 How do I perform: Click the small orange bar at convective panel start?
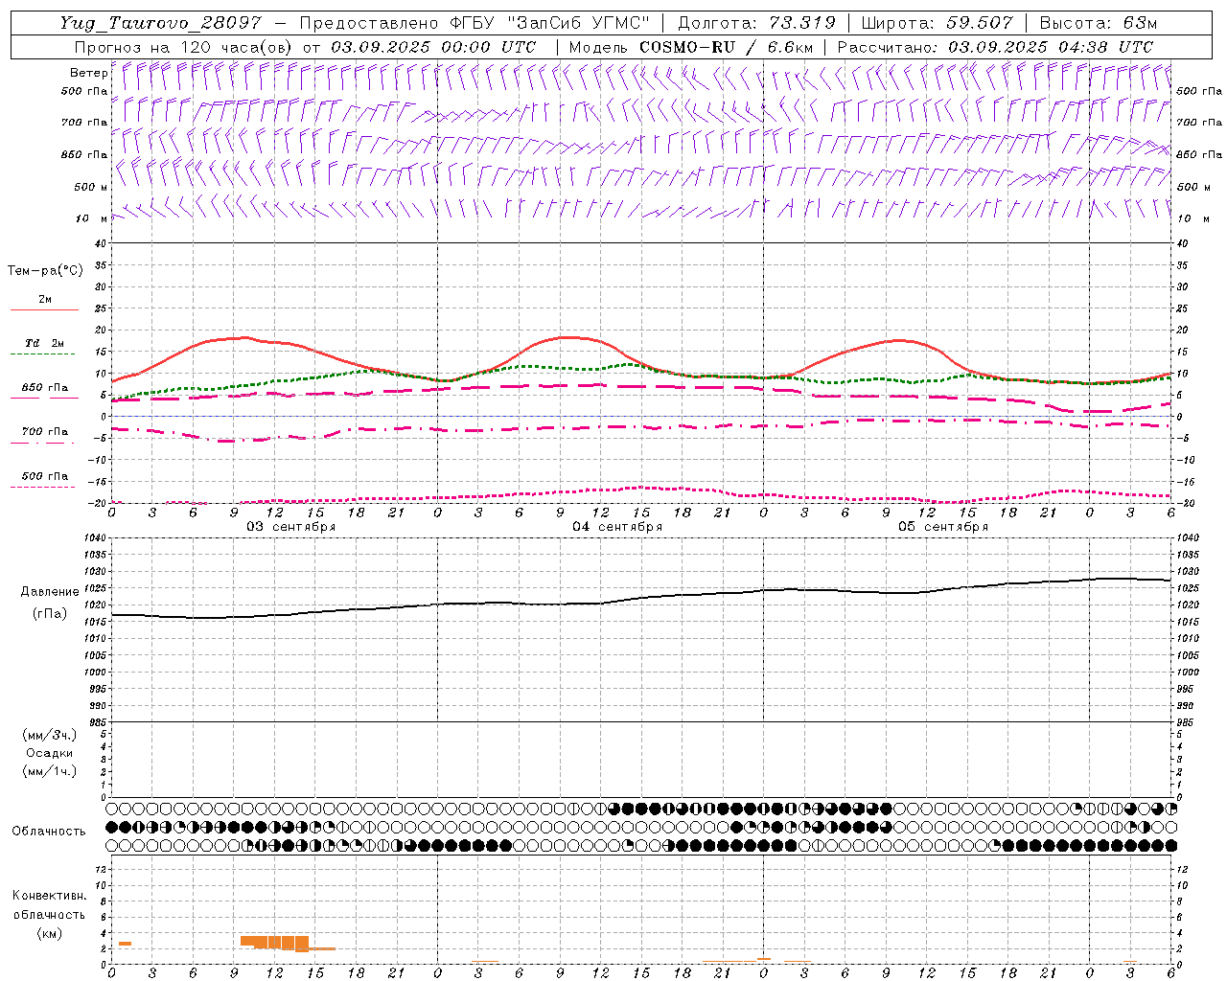click(125, 944)
